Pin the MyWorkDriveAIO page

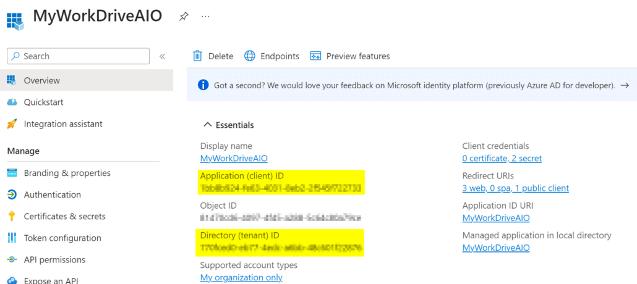pos(184,17)
